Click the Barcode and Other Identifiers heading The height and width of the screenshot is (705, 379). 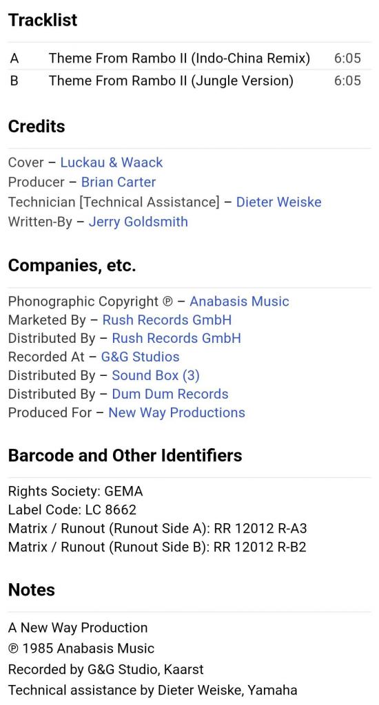pyautogui.click(x=125, y=456)
